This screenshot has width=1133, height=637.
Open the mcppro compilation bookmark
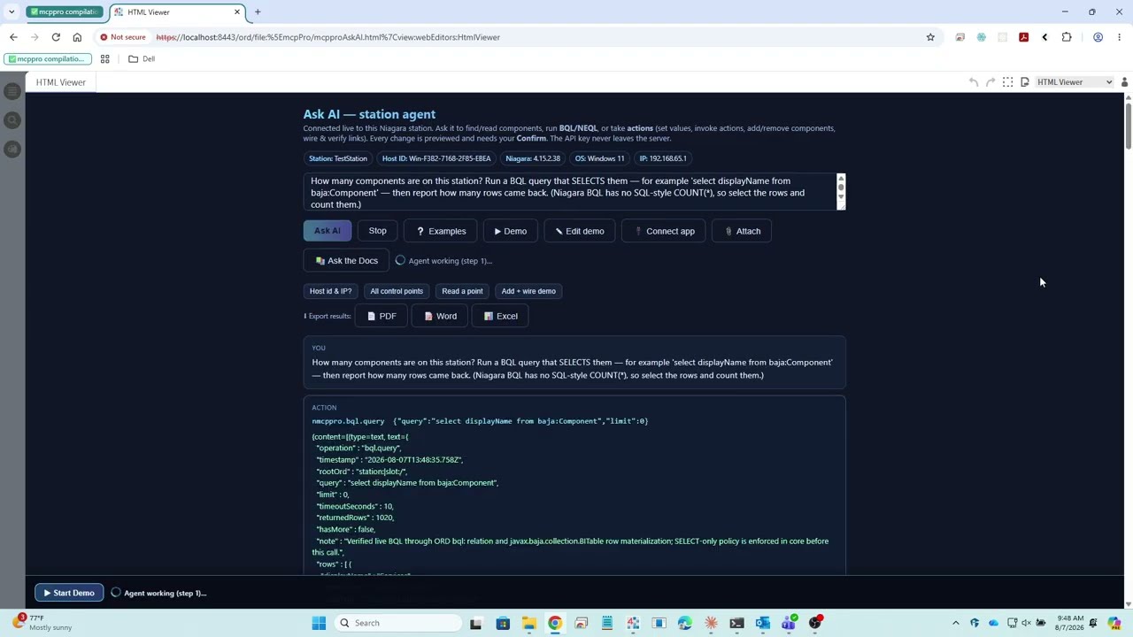point(46,59)
